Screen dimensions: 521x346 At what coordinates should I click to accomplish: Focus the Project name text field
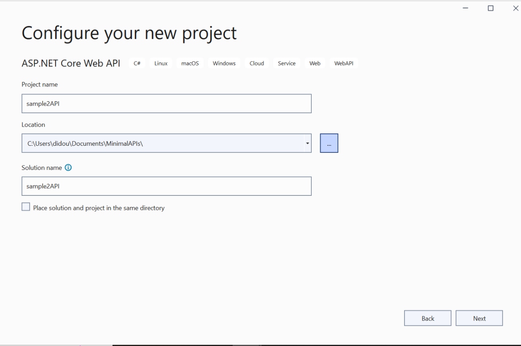click(x=166, y=104)
